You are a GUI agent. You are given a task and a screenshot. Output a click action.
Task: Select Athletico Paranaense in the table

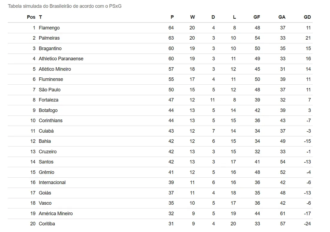[61, 59]
